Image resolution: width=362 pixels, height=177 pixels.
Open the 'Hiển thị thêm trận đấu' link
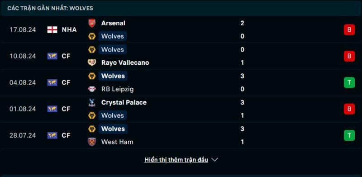(x=176, y=160)
